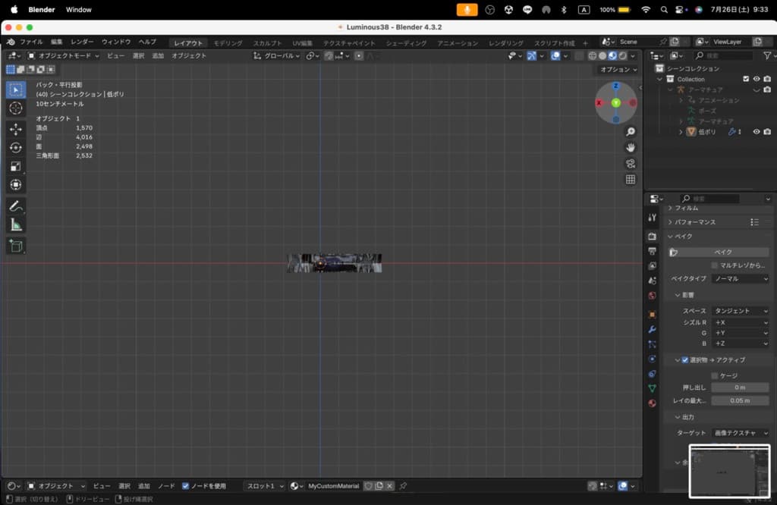Select the Scale tool in the toolbar
This screenshot has width=777, height=505.
pos(16,166)
